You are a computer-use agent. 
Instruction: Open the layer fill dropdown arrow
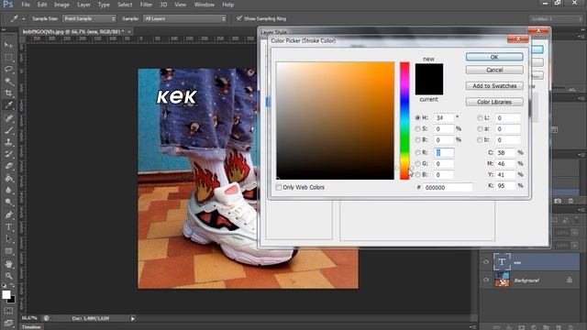click(575, 246)
